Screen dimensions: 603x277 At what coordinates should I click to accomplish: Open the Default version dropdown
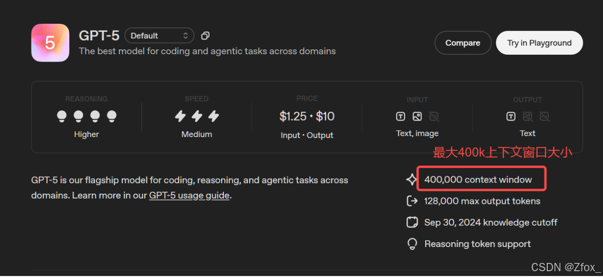tap(159, 35)
